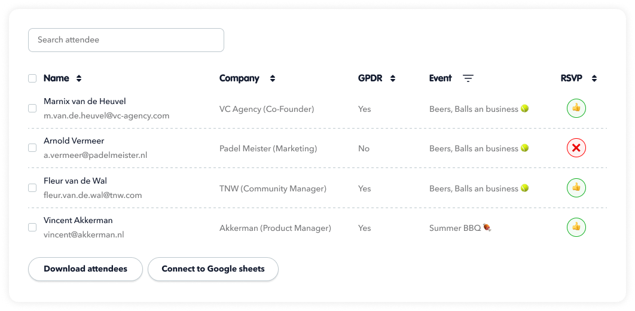This screenshot has height=311, width=635.
Task: Click the Search attendee input field
Action: [126, 40]
